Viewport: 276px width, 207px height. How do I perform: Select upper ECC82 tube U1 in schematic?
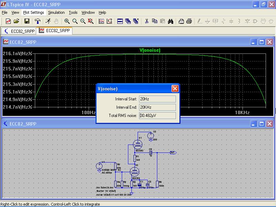coord(137,144)
